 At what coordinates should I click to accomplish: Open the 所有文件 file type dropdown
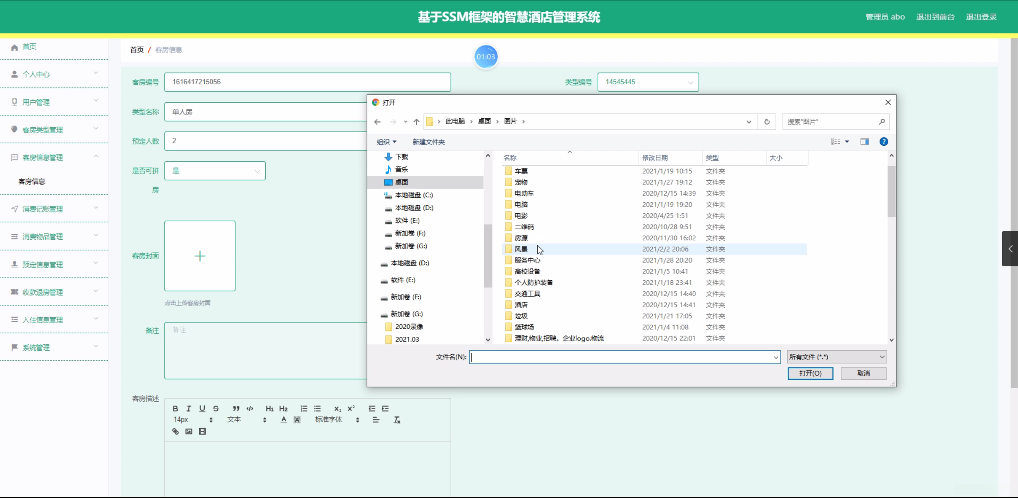pos(836,357)
